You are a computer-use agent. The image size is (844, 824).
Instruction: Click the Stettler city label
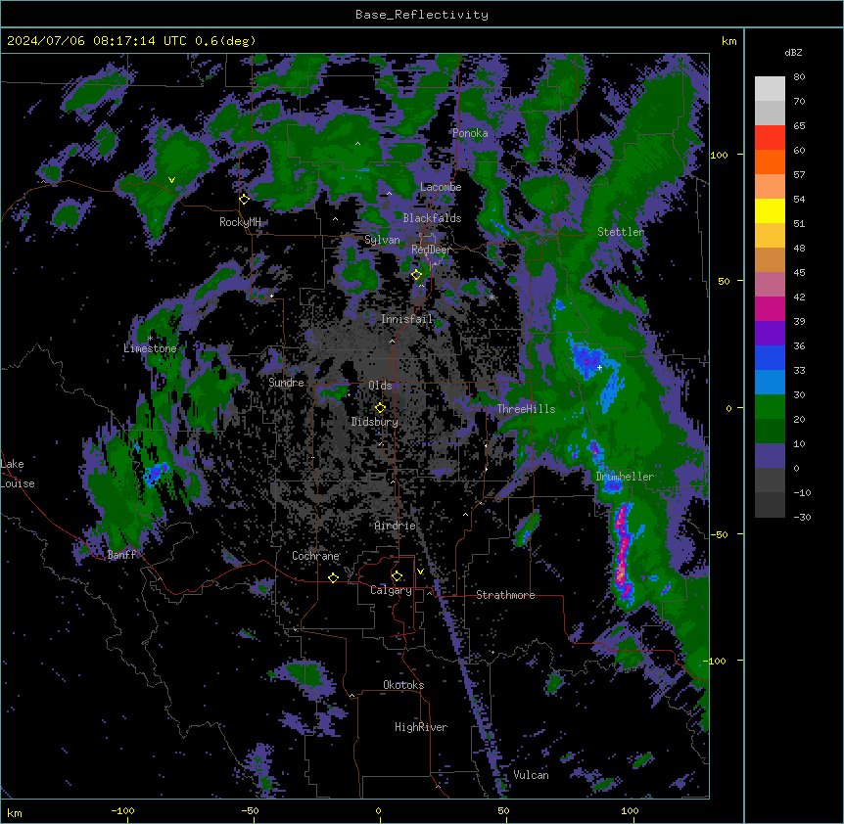click(x=621, y=232)
